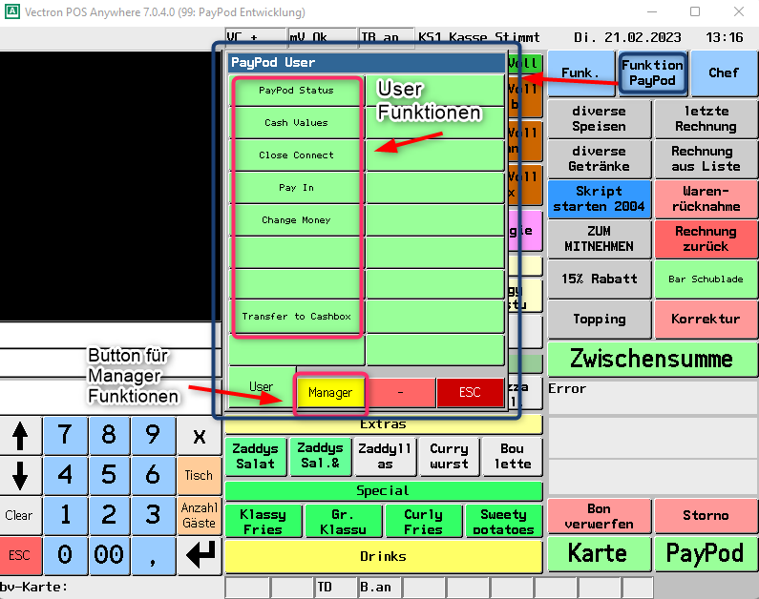This screenshot has width=759, height=599.
Task: Click Zwischensumme
Action: [x=652, y=360]
